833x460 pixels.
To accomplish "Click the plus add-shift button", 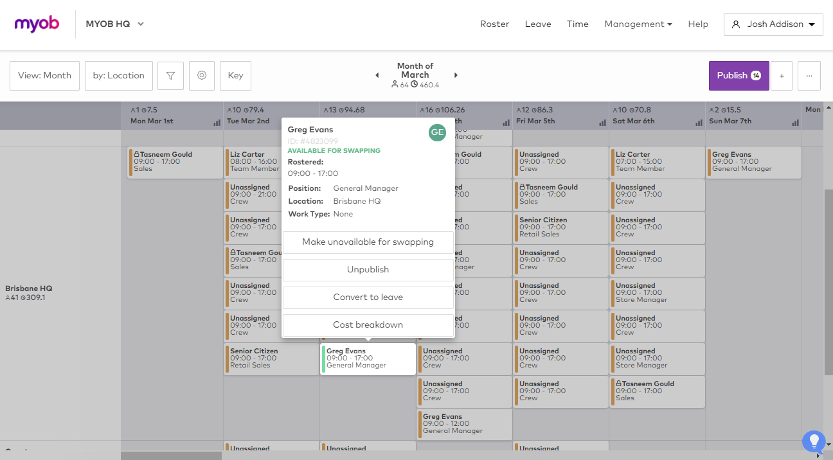I will [782, 76].
